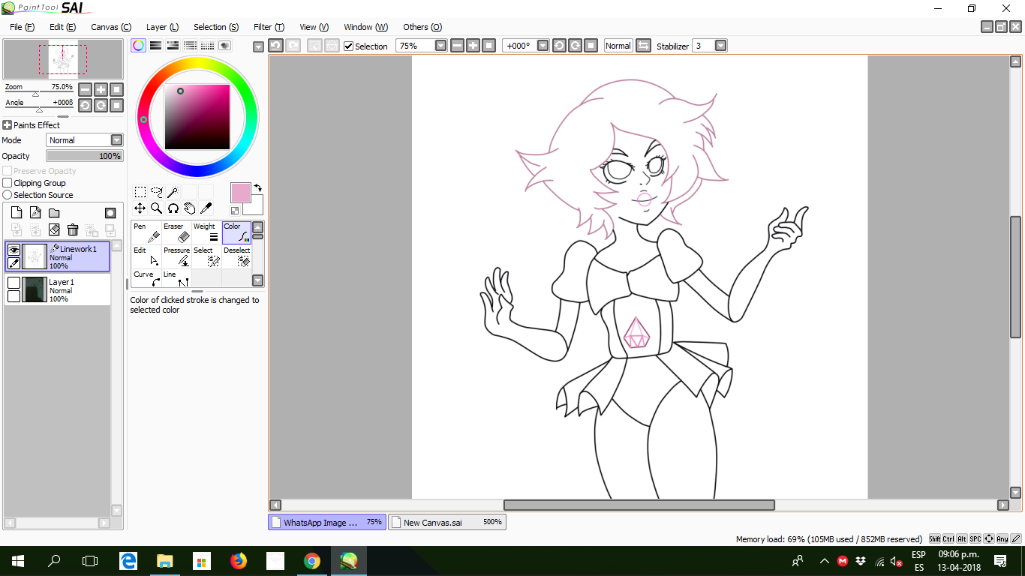The width and height of the screenshot is (1025, 576).
Task: Create a new layer folder
Action: click(54, 213)
